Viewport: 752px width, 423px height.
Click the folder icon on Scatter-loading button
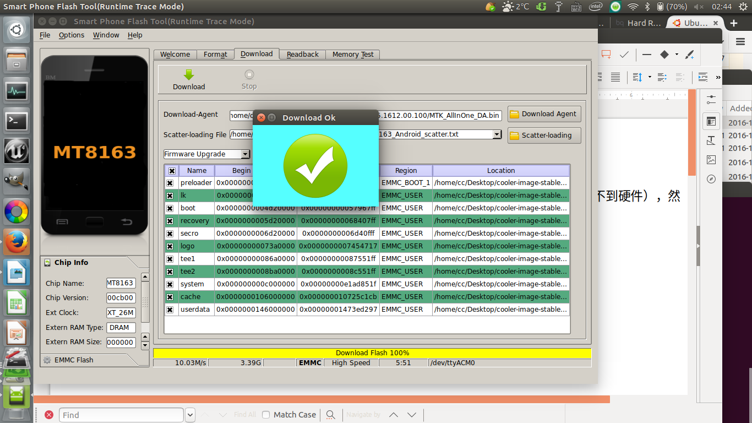515,135
